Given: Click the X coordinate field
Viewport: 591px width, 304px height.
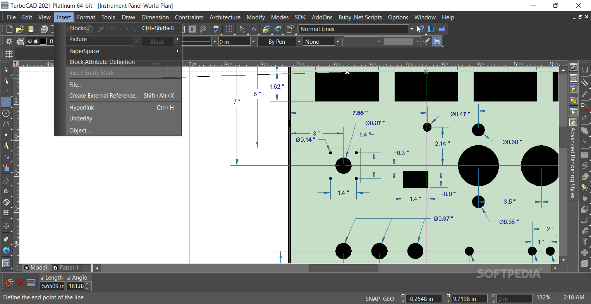Looking at the screenshot, I should [x=424, y=299].
